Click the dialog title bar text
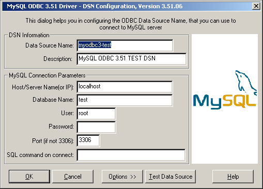The image size is (263, 189). pyautogui.click(x=95, y=6)
